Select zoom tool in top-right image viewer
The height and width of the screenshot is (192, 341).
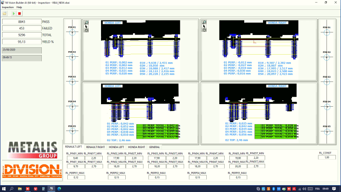coord(204,22)
